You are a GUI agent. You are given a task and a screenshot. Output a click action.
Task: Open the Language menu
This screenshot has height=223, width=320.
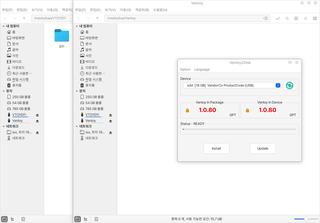tap(202, 70)
